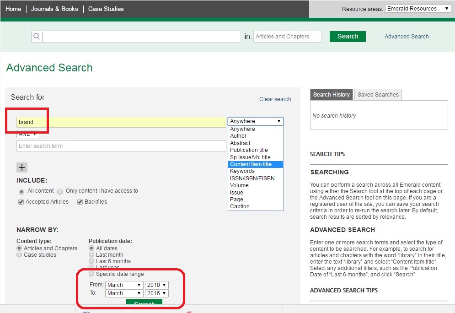The image size is (455, 313).
Task: Open the From month dropdown
Action: [x=124, y=285]
